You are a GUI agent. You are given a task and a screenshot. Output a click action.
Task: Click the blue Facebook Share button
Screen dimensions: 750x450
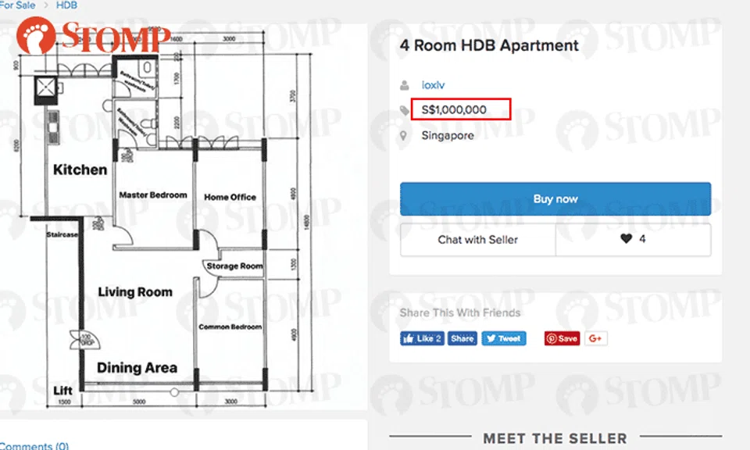tap(462, 338)
